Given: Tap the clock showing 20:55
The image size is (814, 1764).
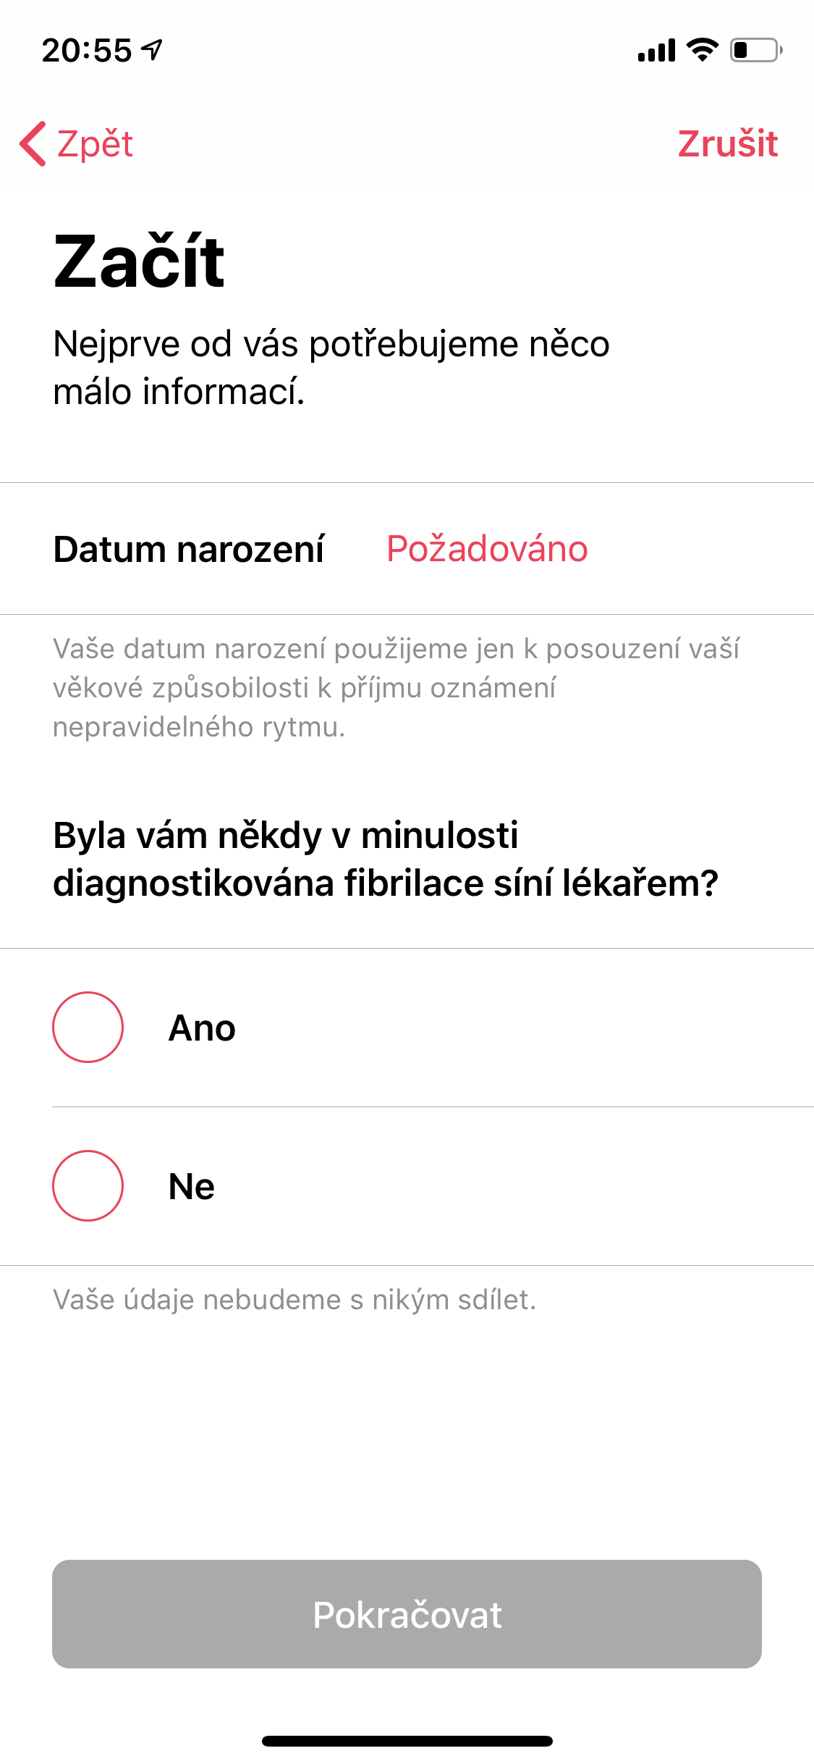Looking at the screenshot, I should (87, 48).
